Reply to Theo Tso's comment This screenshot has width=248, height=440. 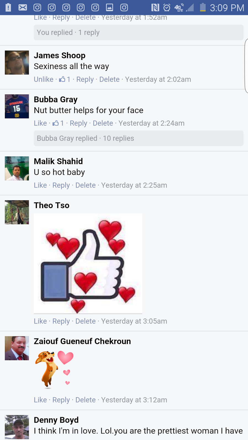coord(61,321)
